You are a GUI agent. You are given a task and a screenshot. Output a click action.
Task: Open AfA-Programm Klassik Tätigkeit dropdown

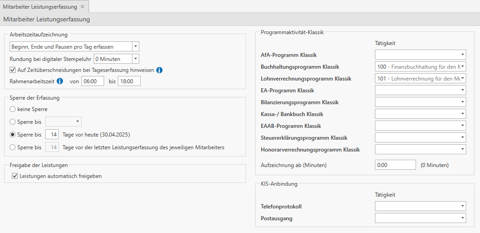[x=463, y=55]
